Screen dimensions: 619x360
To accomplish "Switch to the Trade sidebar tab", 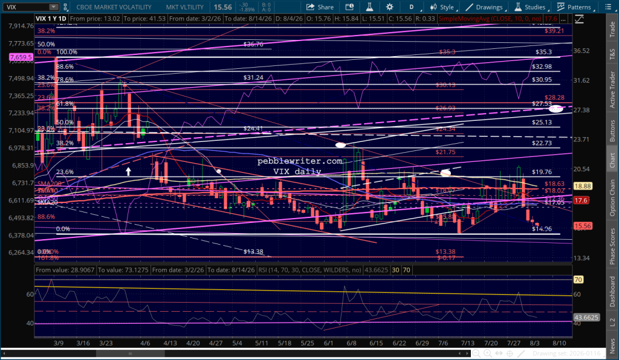I will (x=612, y=29).
